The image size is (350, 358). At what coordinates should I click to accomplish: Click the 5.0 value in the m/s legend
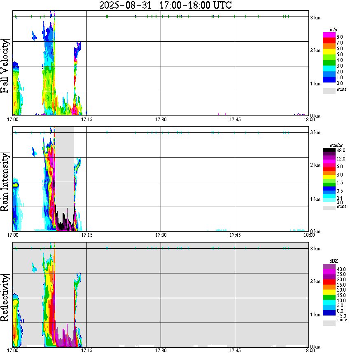pyautogui.click(x=340, y=54)
